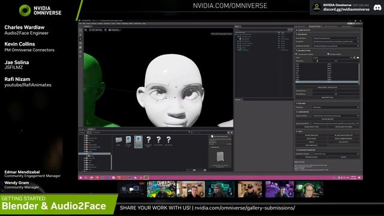Select the highlighted row in the correspondence list
384x216 pixels.
coord(327,82)
